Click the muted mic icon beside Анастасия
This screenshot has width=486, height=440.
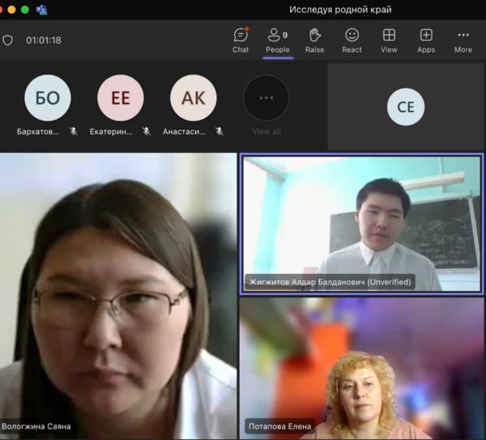(x=220, y=131)
